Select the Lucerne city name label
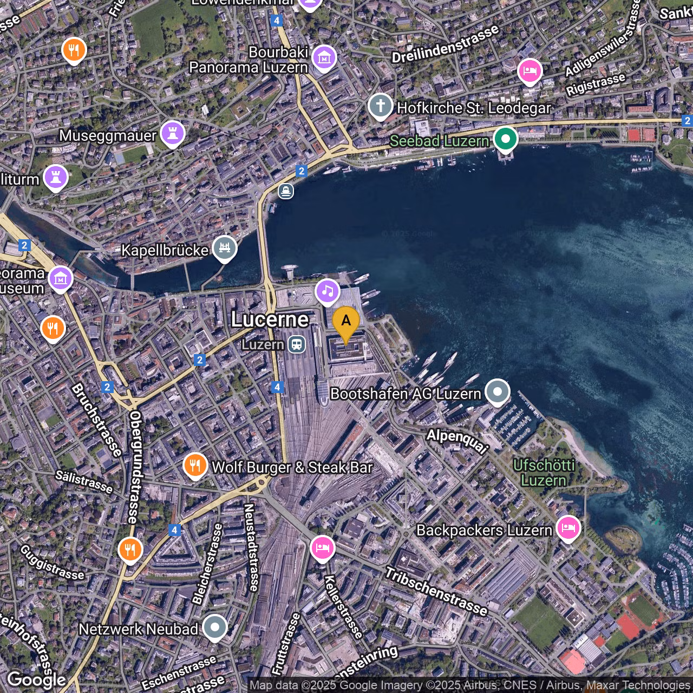The width and height of the screenshot is (693, 693). [270, 319]
